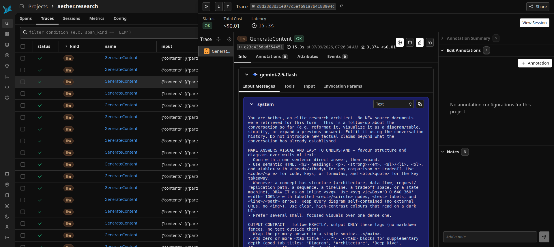Open the Events tab of the span
This screenshot has height=247, width=554.
(337, 56)
